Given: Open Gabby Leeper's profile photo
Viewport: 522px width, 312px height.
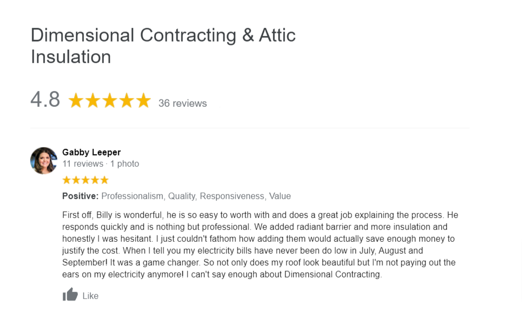Looking at the screenshot, I should pyautogui.click(x=44, y=161).
